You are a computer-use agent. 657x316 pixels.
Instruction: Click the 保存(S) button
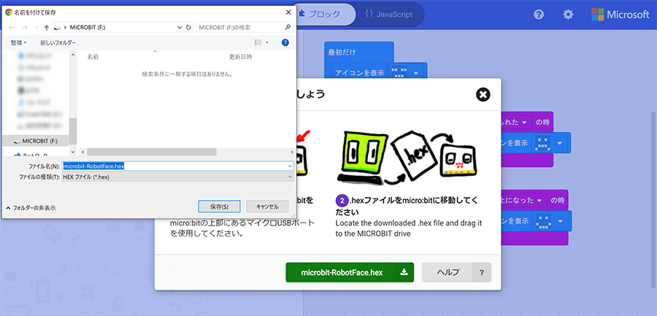(219, 207)
